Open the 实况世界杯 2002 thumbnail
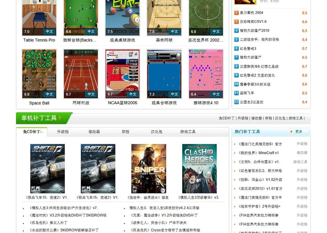This screenshot has width=327, height=233. click(206, 18)
